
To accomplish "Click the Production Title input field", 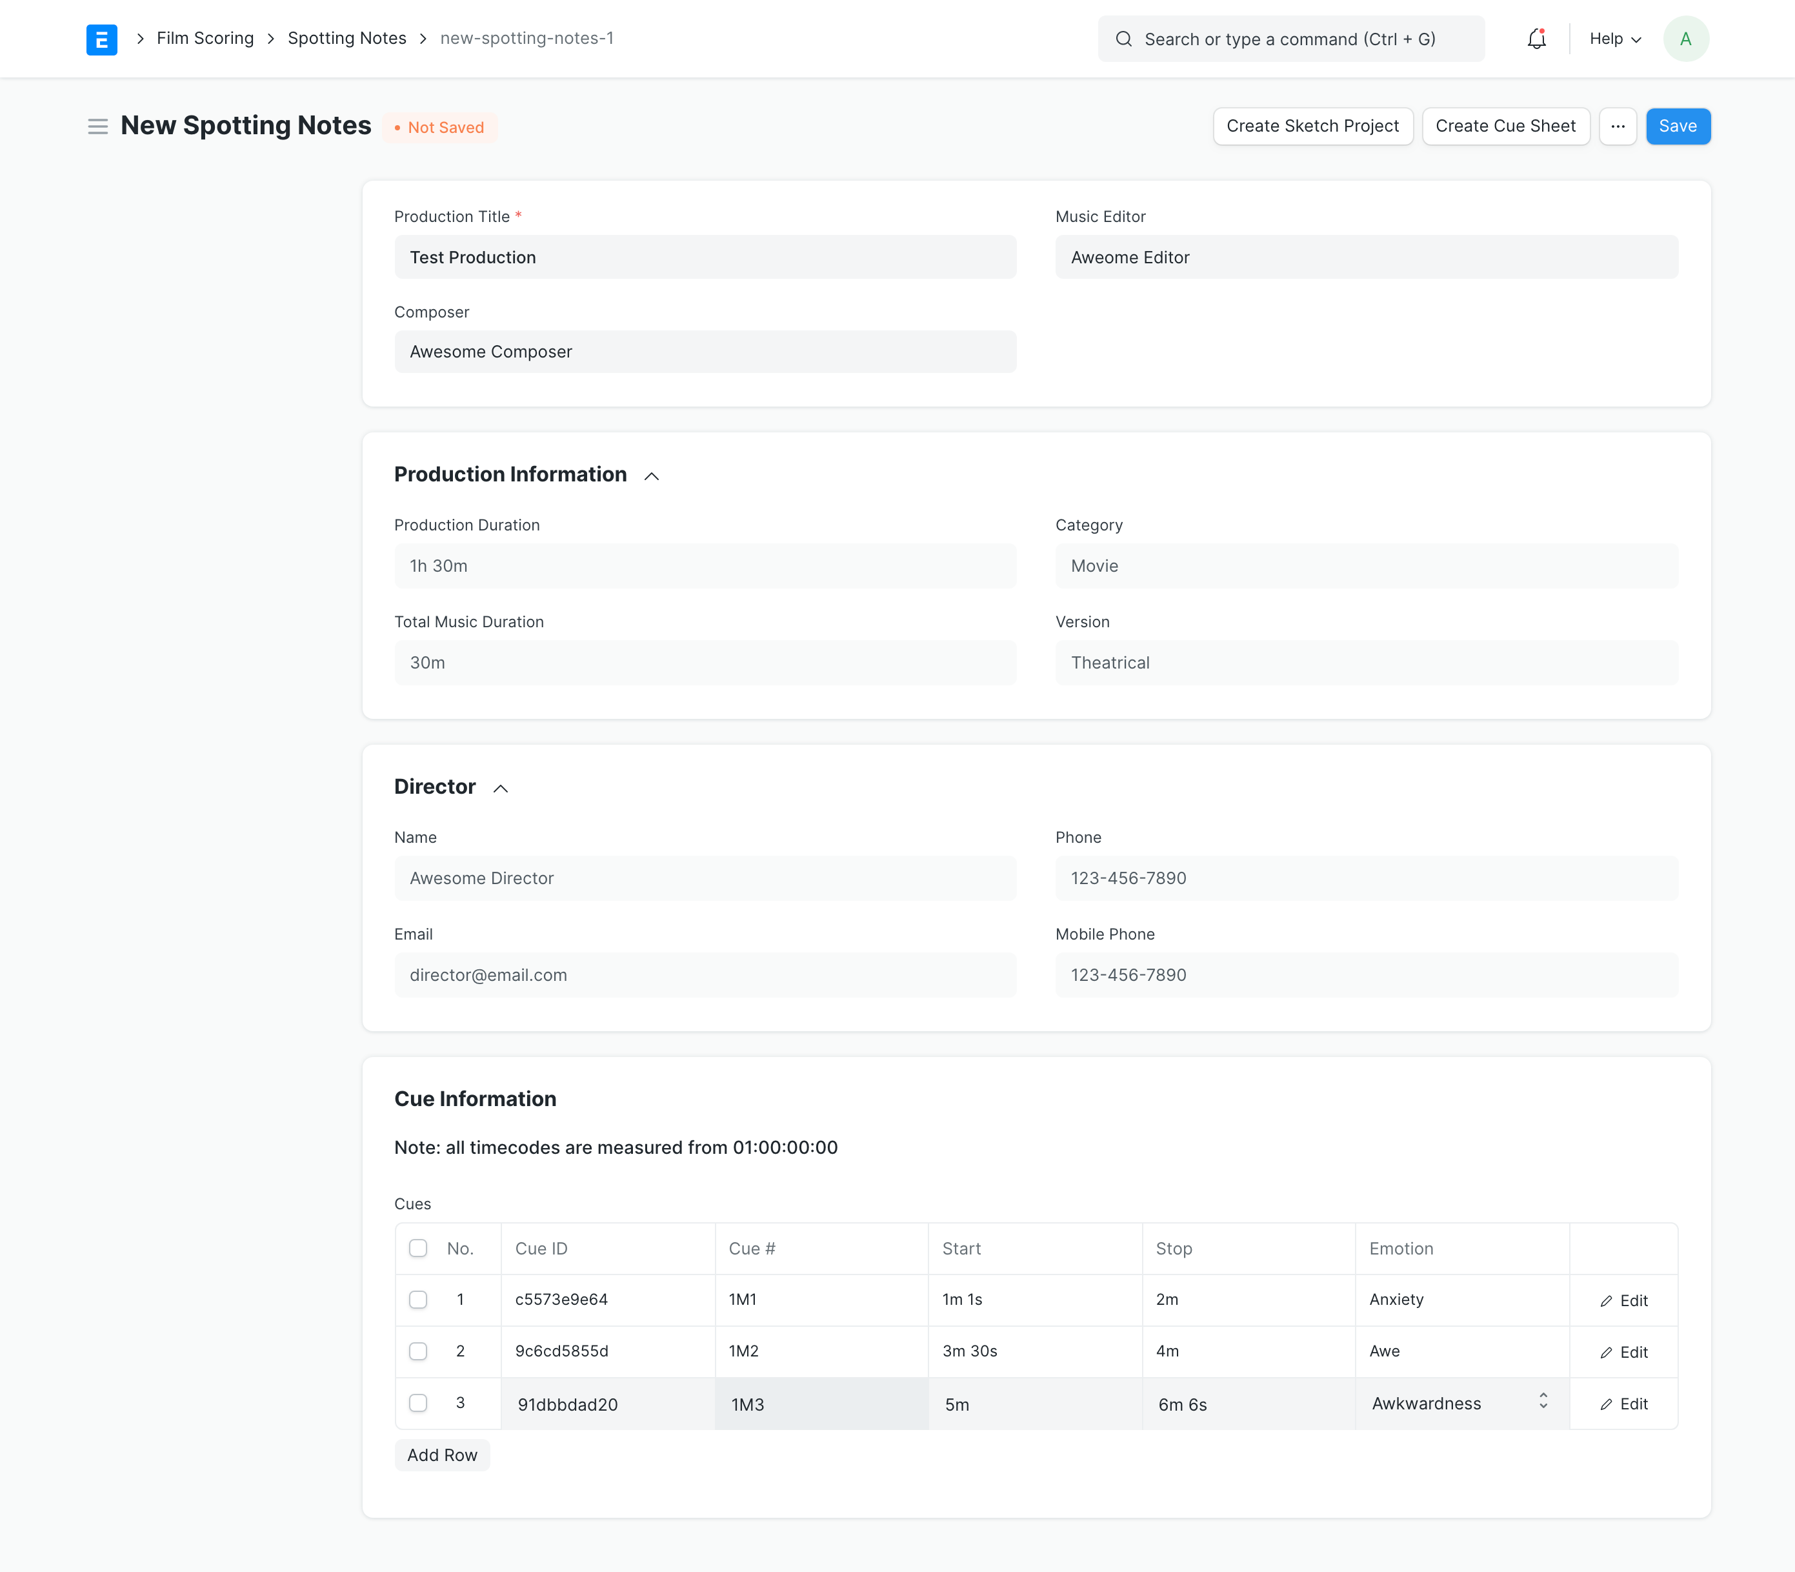I will [x=705, y=257].
